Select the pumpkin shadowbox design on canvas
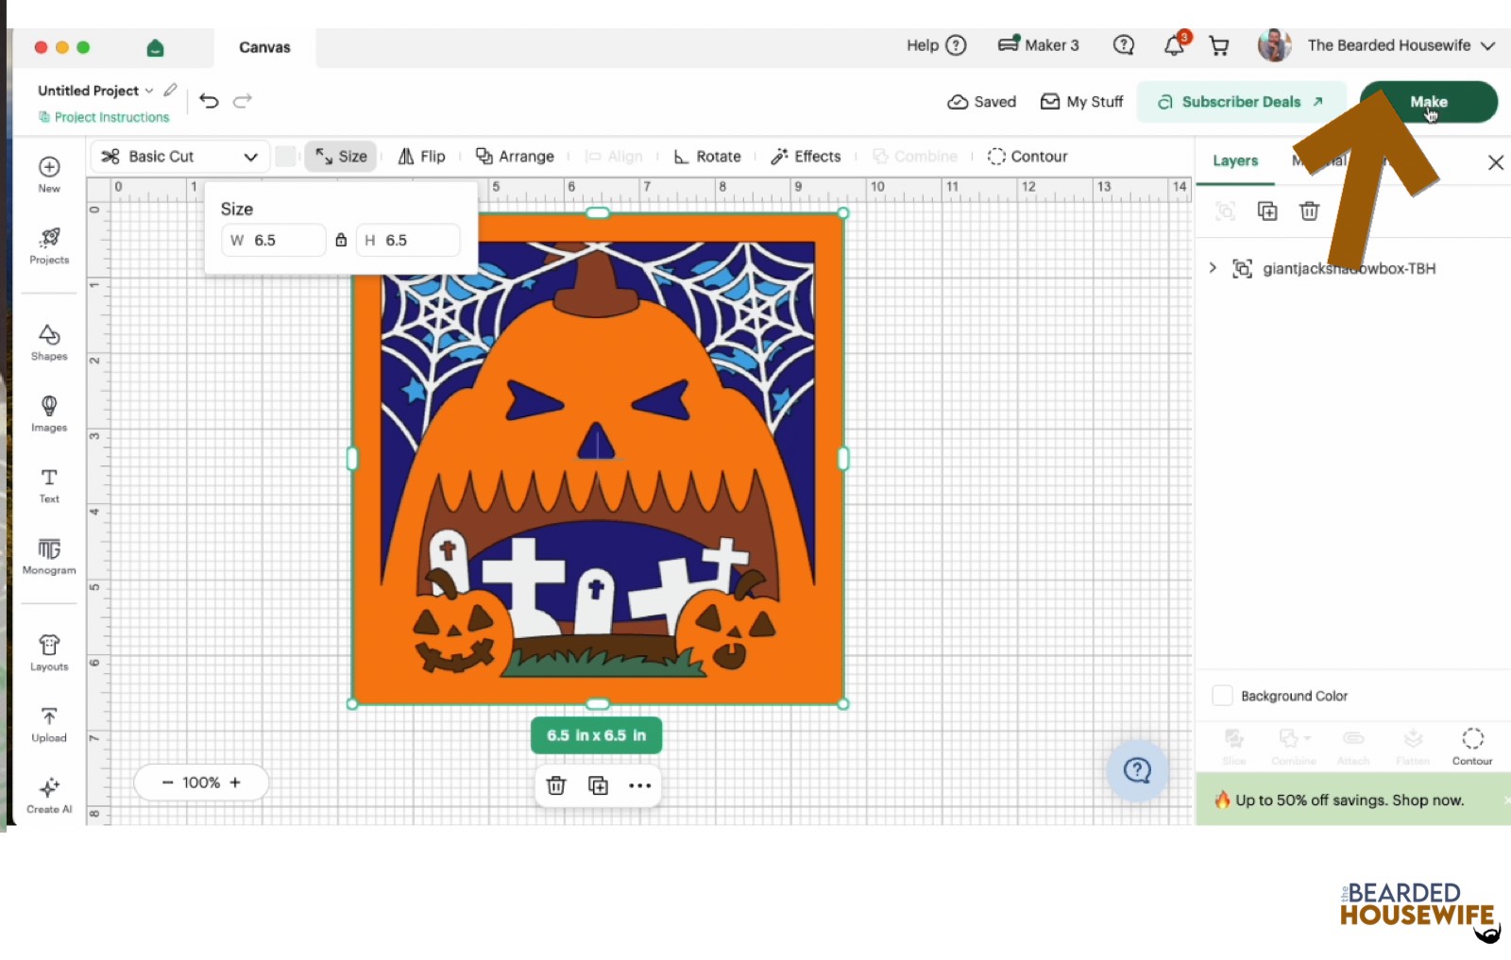 click(598, 459)
